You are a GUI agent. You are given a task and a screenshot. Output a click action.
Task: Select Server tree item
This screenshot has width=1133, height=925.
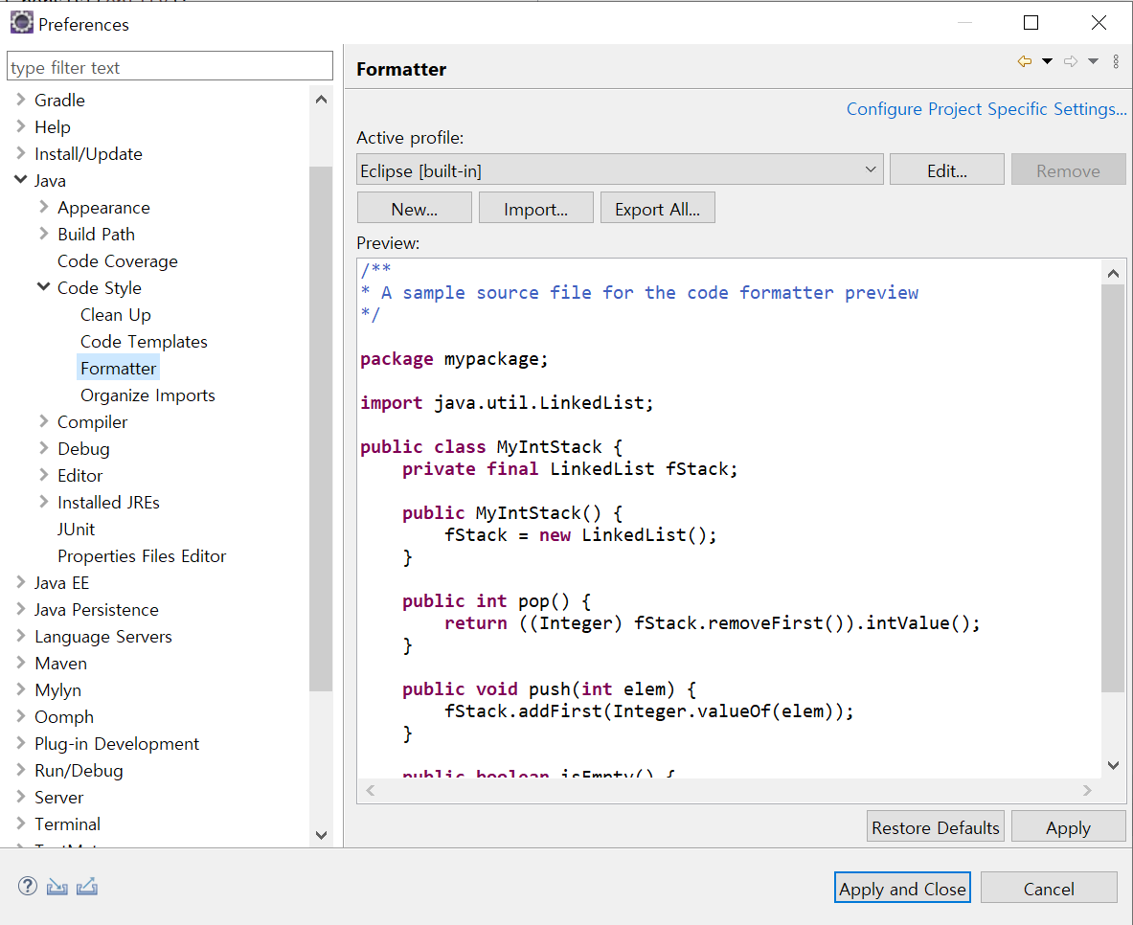tap(58, 797)
